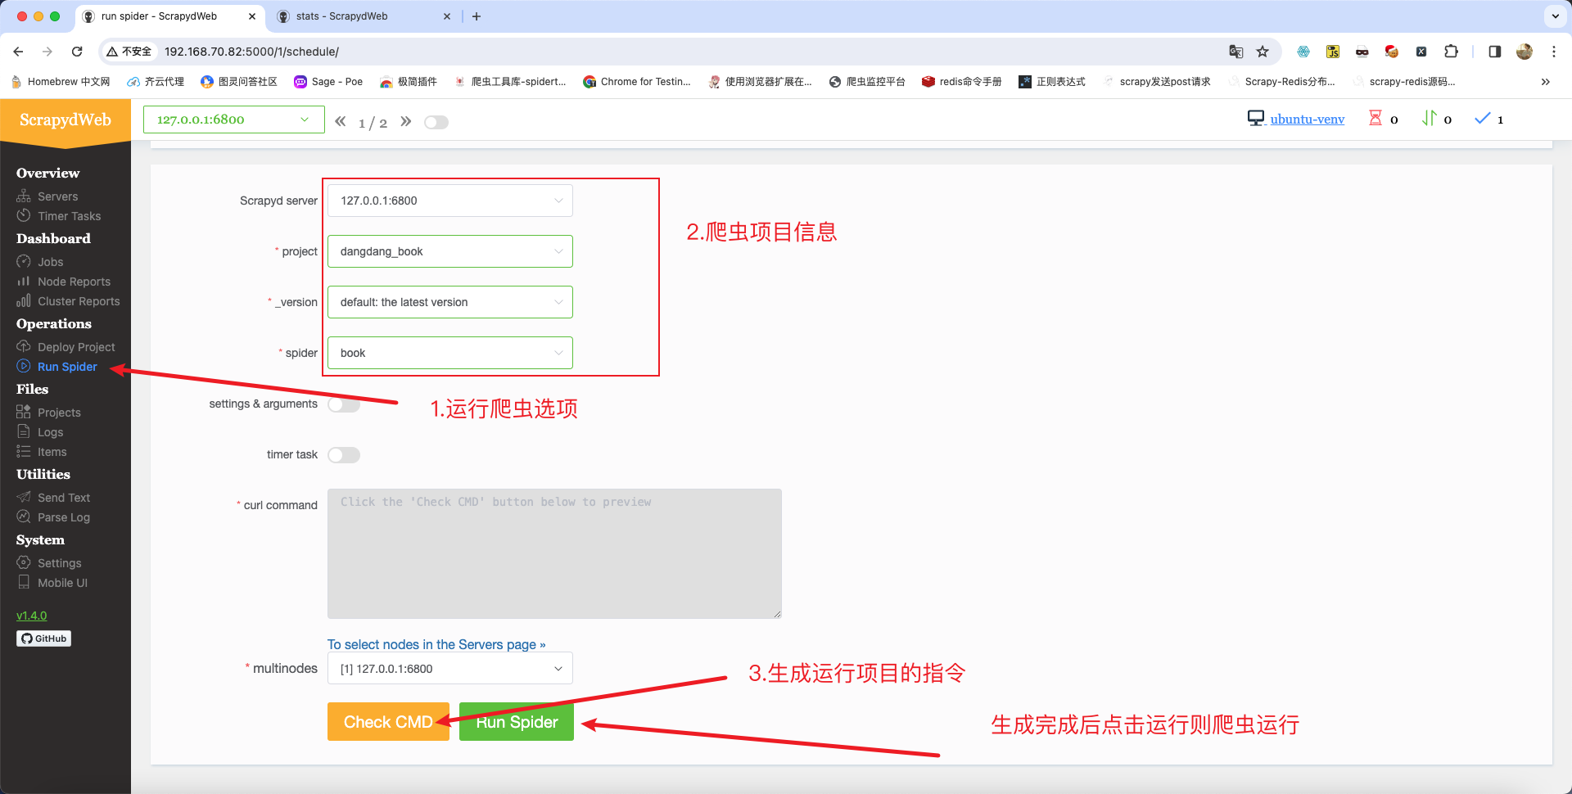Open Chrome three-dot menu

1554,52
